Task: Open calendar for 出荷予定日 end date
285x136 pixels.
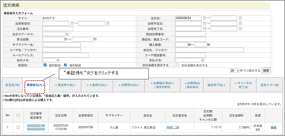Action: point(240,23)
